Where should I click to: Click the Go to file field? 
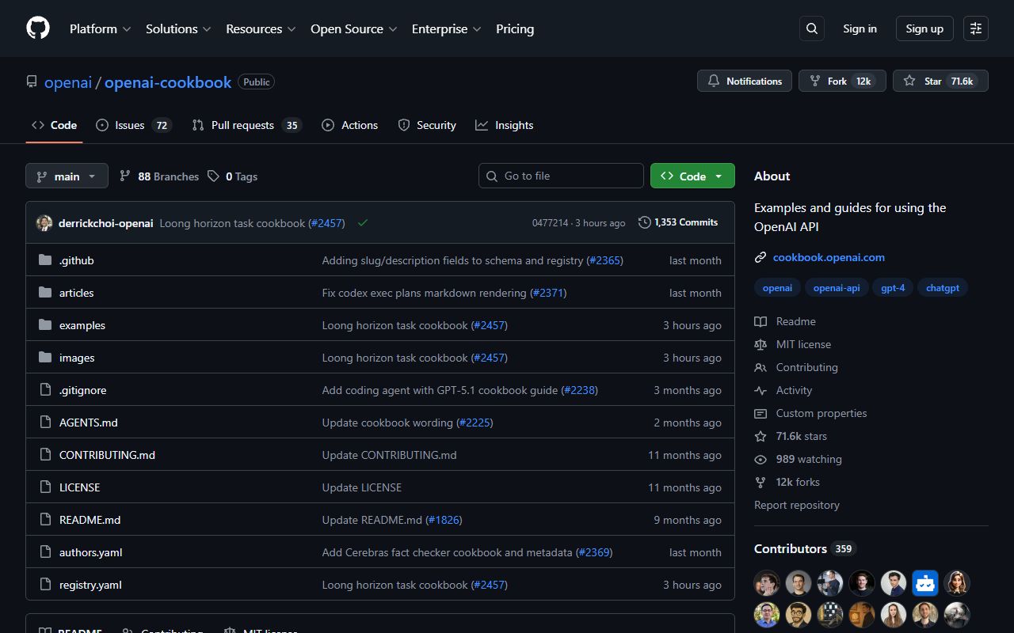click(561, 176)
